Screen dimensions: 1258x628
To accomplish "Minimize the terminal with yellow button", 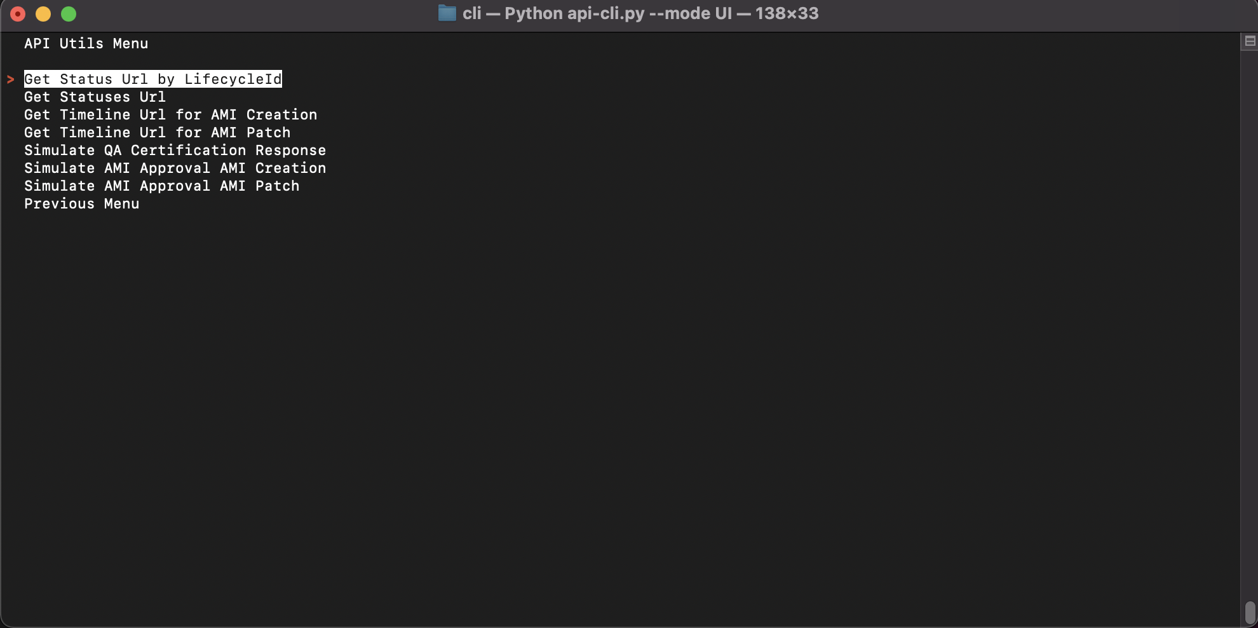I will pyautogui.click(x=43, y=14).
